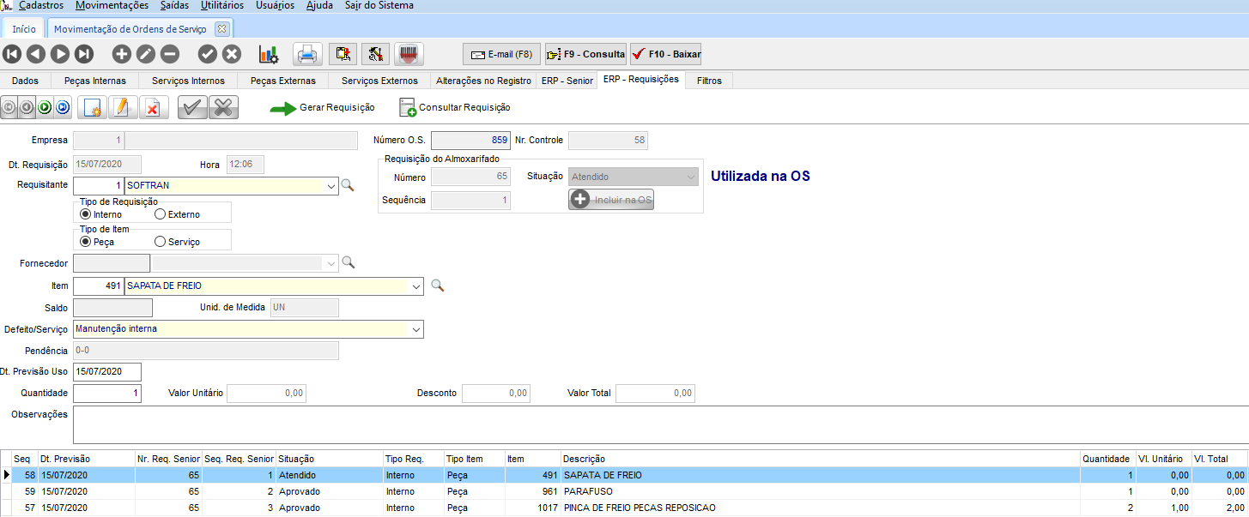
Task: Click the F9 - Consulta button
Action: pyautogui.click(x=585, y=54)
